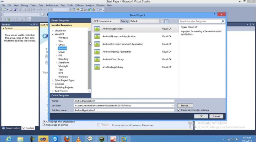Click the template tree scroll down arrow
The width and height of the screenshot is (256, 142).
click(89, 91)
